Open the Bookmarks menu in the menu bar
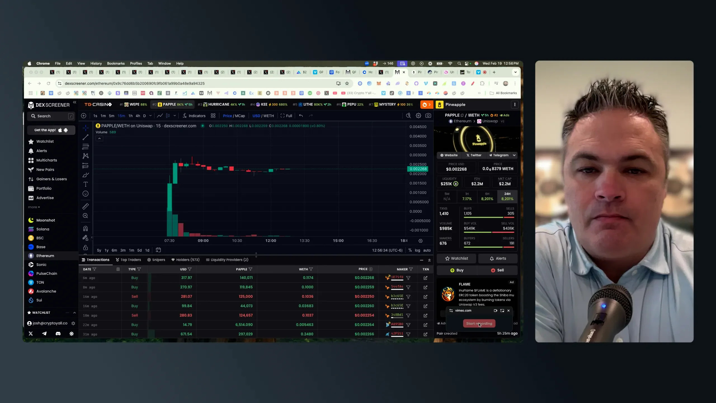716x403 pixels. click(x=116, y=64)
